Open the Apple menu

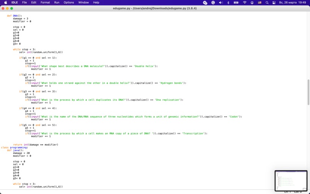[x=5, y=3]
